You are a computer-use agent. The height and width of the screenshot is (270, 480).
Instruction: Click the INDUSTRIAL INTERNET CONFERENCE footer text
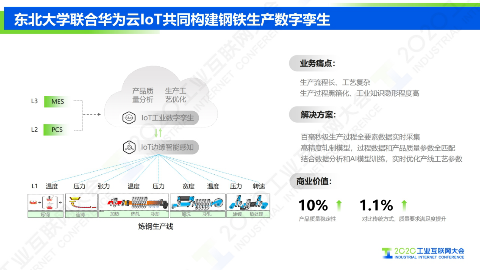click(x=429, y=257)
